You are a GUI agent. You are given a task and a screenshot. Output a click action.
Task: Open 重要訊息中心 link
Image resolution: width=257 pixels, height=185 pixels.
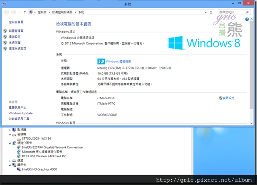[17, 107]
